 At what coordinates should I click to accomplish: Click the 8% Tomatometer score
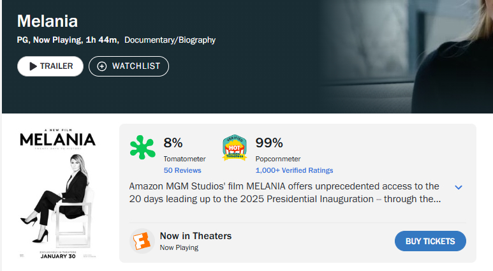point(173,143)
